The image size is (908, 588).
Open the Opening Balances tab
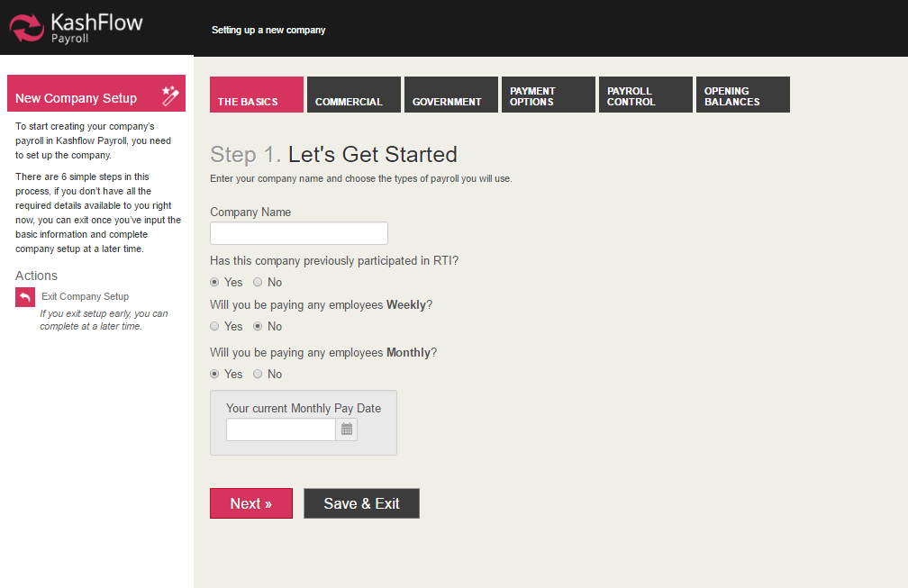point(743,95)
